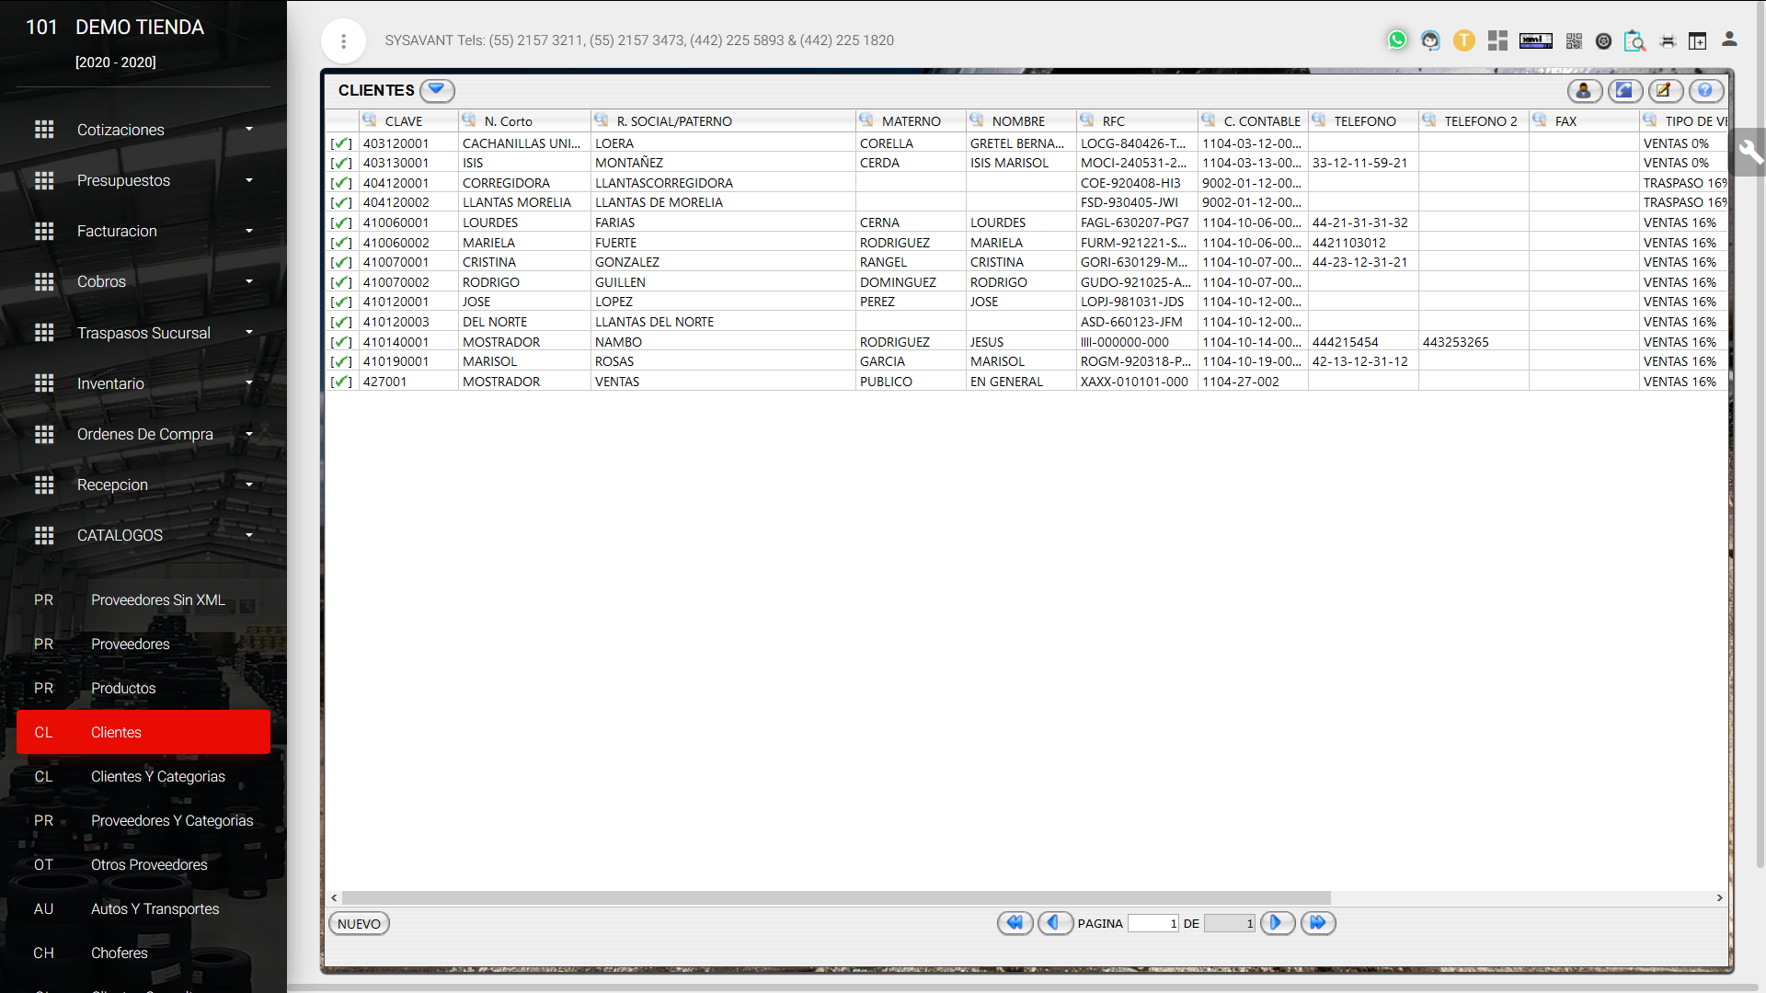The image size is (1766, 993).
Task: Select Clientes Y Categorias menu item
Action: point(157,776)
